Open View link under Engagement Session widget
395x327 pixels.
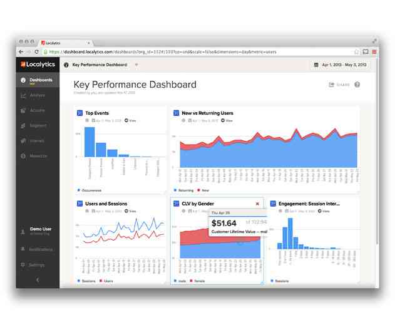pos(324,211)
